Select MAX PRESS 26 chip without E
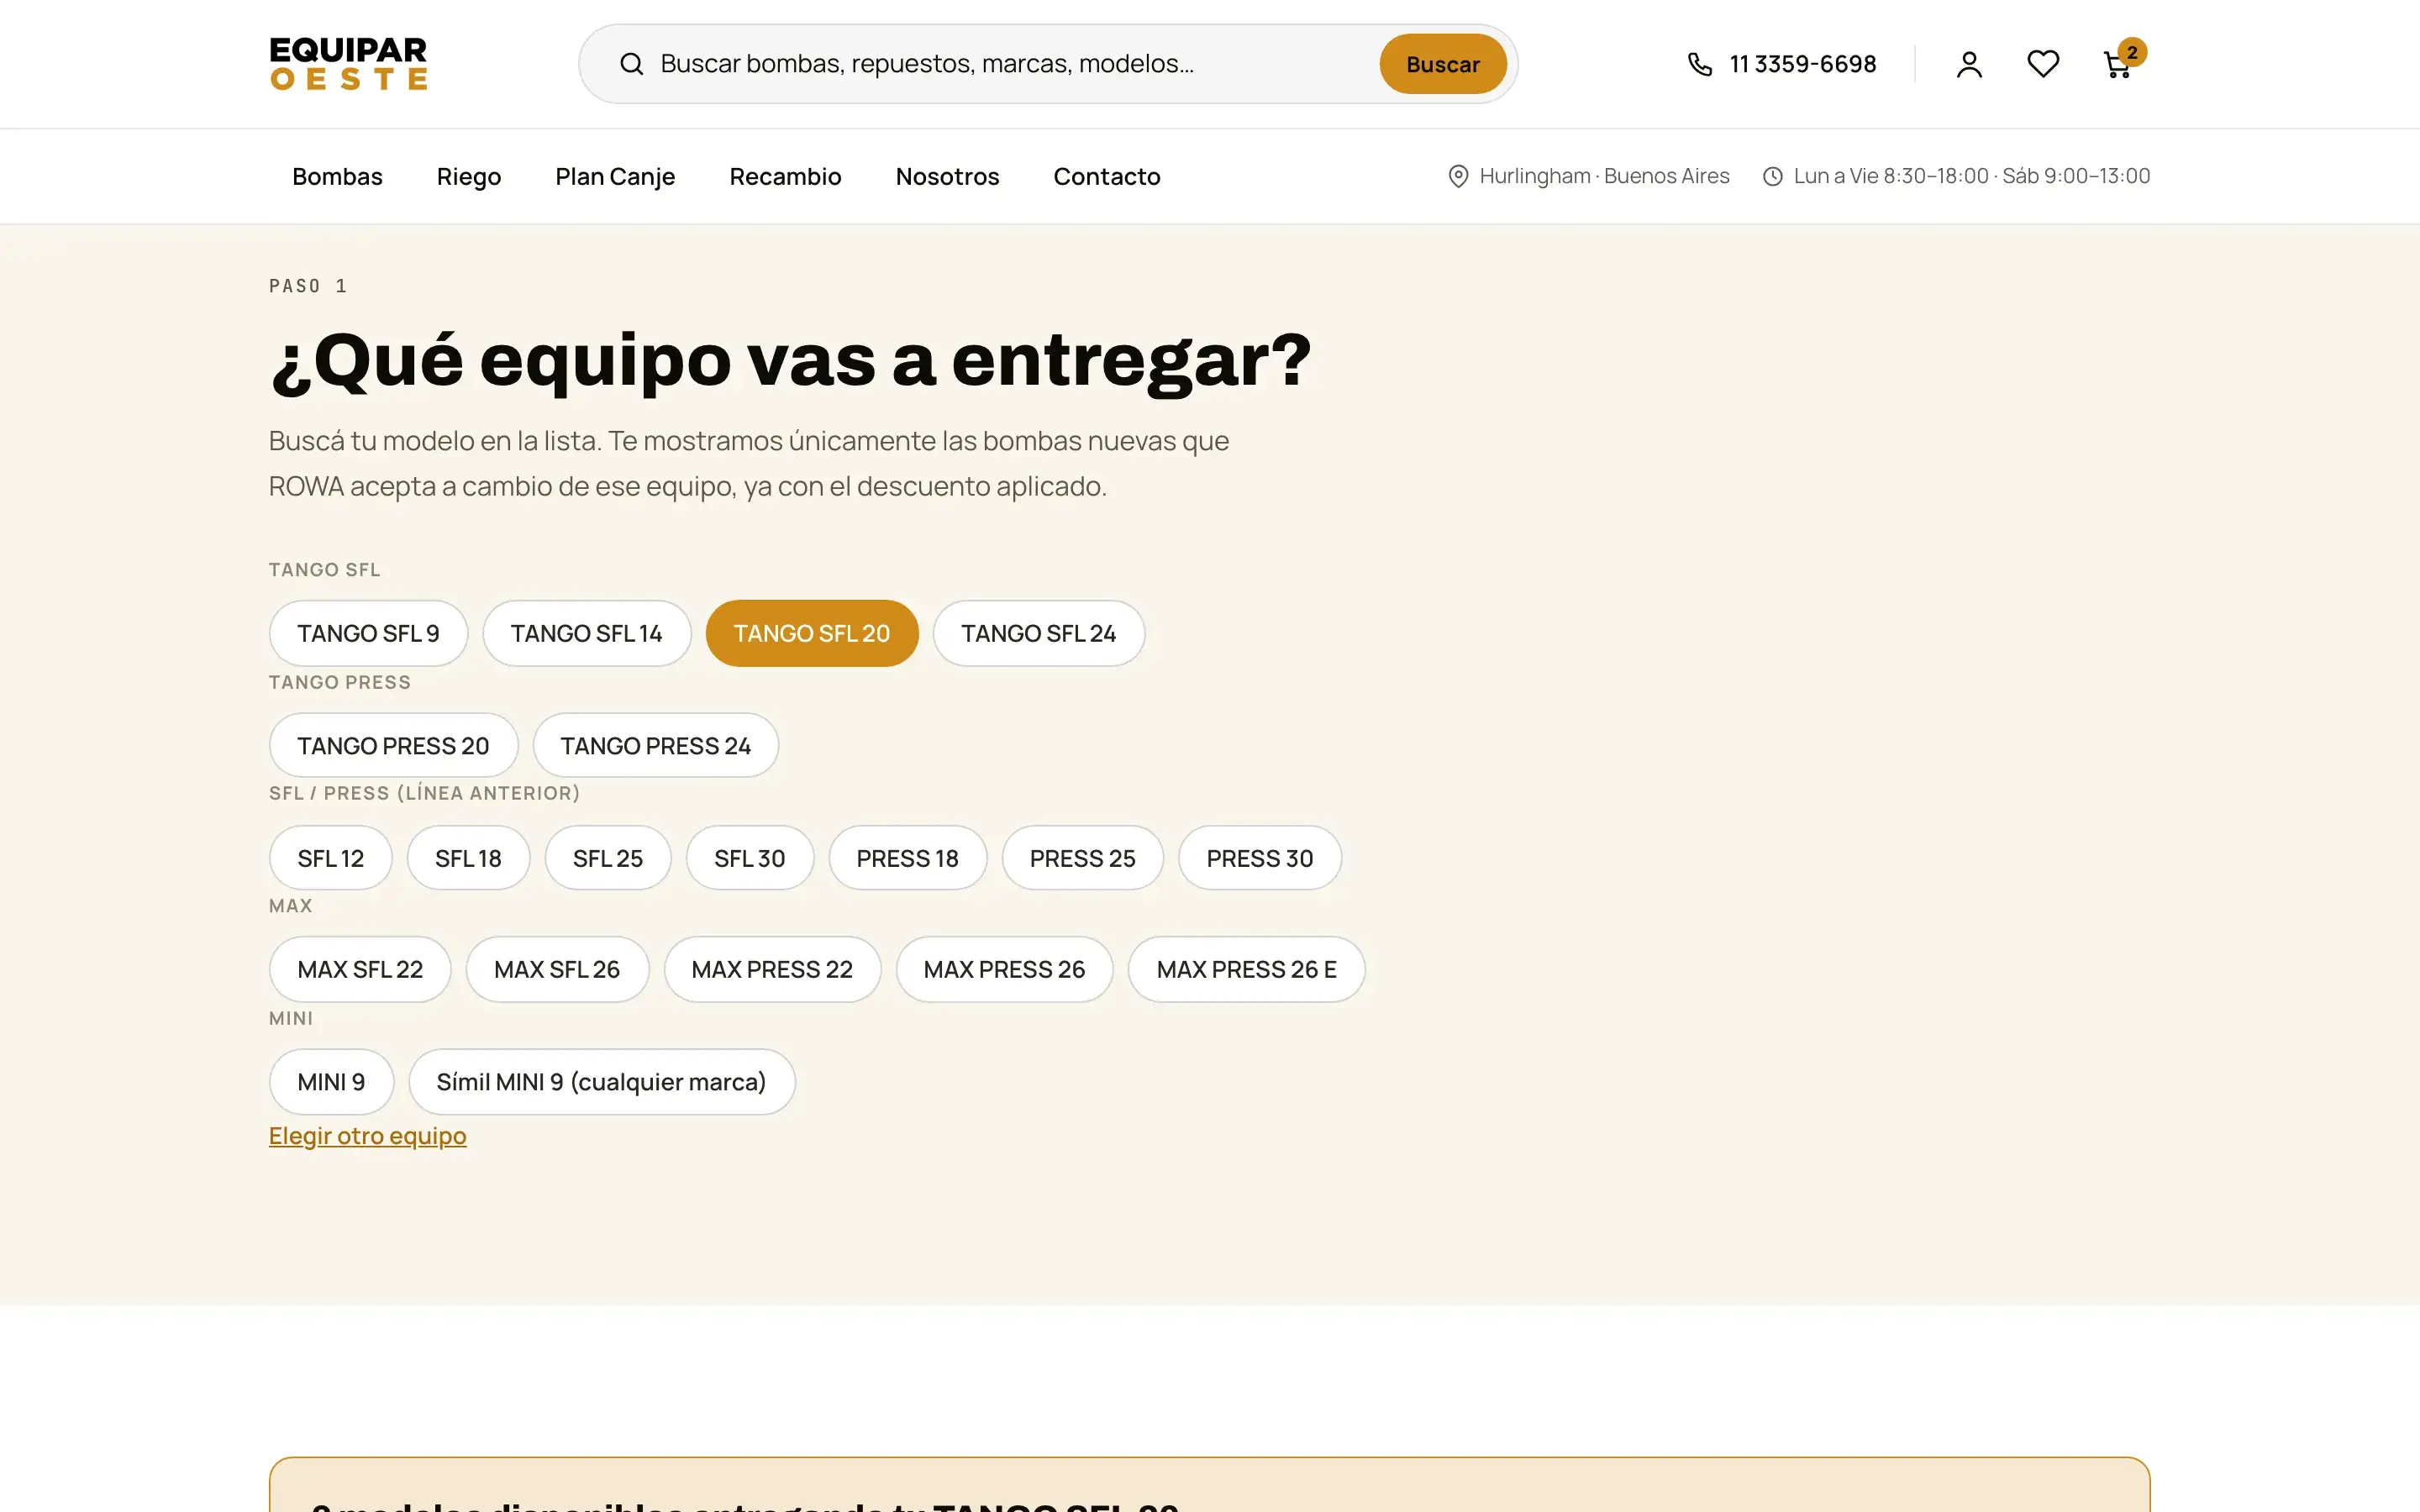 (x=1004, y=969)
